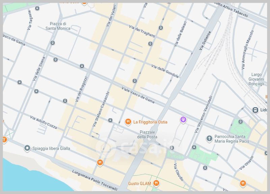270x194 pixels.
Task: Click the bus stop below Piazza di Santa Monica
Action: [52, 43]
